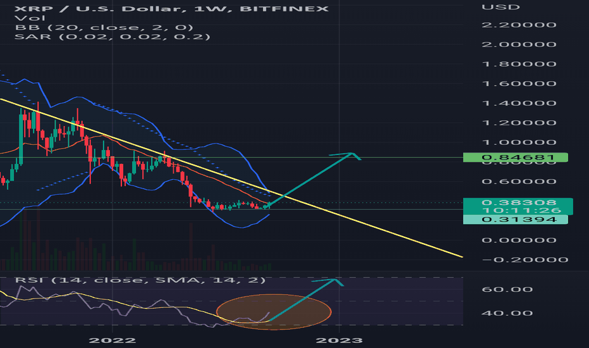Select the BB (20, close, 2, 0) indicator
This screenshot has width=589, height=348.
point(104,27)
